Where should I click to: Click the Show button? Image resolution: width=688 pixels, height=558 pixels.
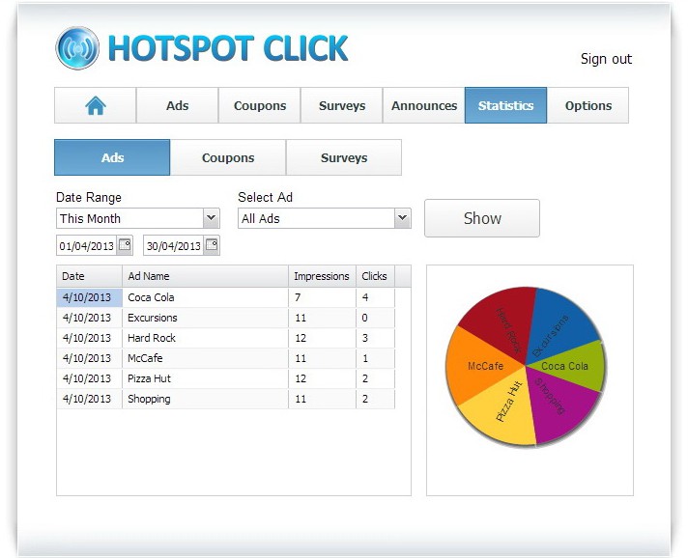point(482,218)
